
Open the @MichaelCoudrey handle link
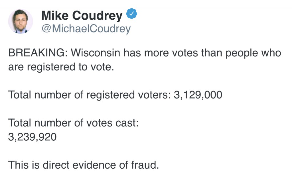click(x=86, y=29)
